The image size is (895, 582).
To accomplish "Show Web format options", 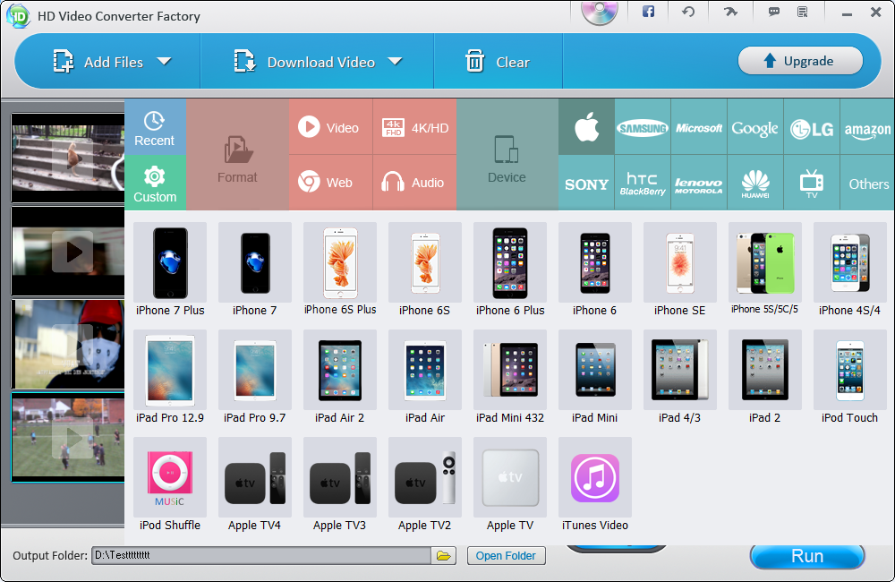I will point(330,183).
